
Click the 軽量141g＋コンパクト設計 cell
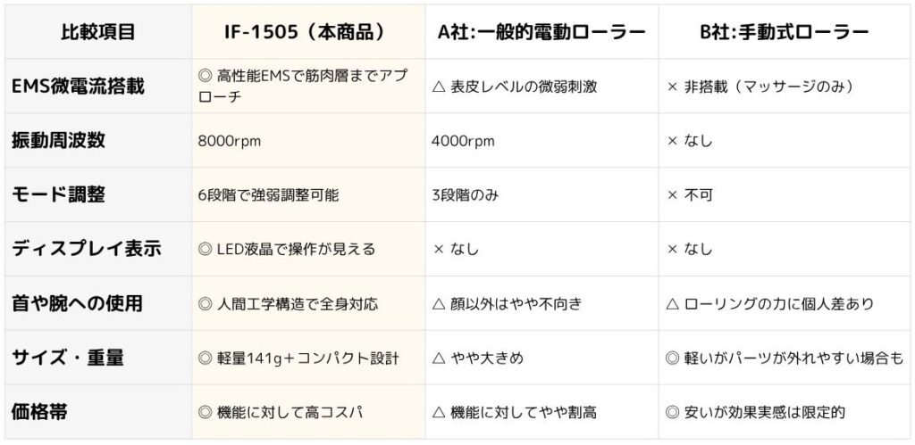[308, 357]
